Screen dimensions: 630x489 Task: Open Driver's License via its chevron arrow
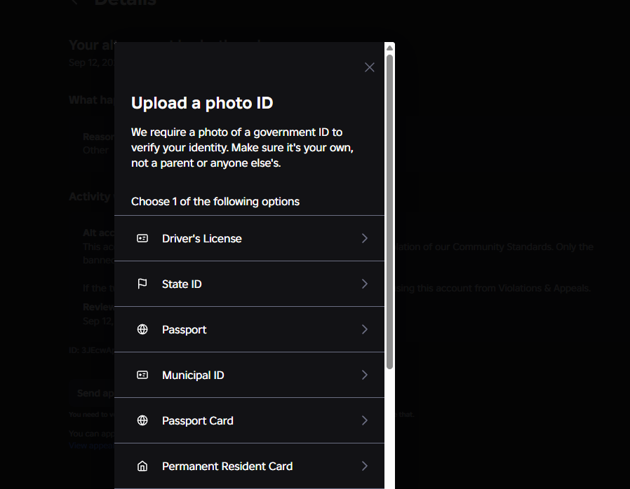364,238
